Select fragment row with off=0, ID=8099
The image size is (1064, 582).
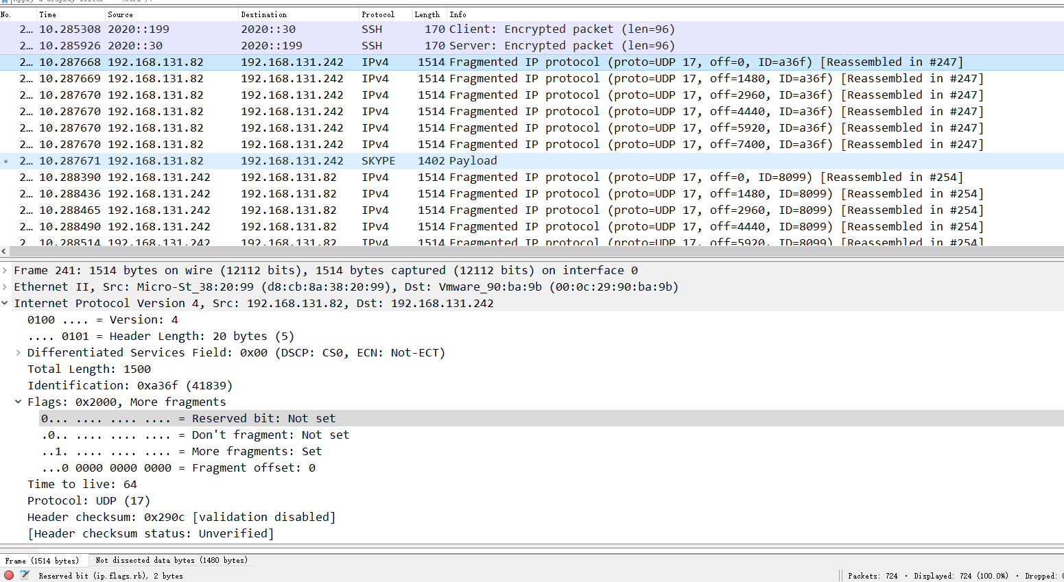click(532, 177)
